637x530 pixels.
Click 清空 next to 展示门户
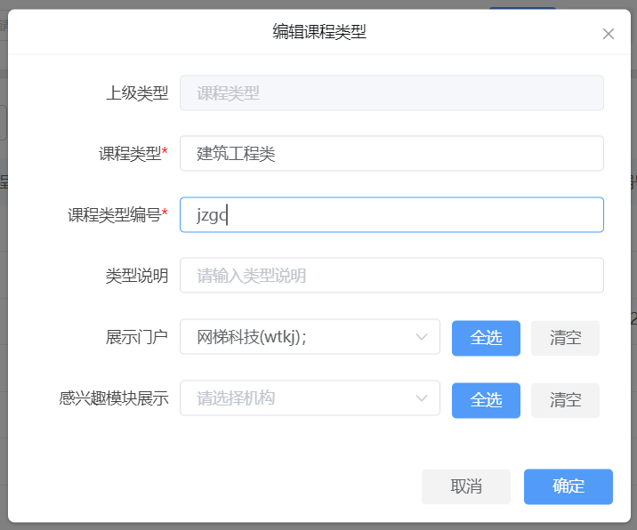pos(565,338)
